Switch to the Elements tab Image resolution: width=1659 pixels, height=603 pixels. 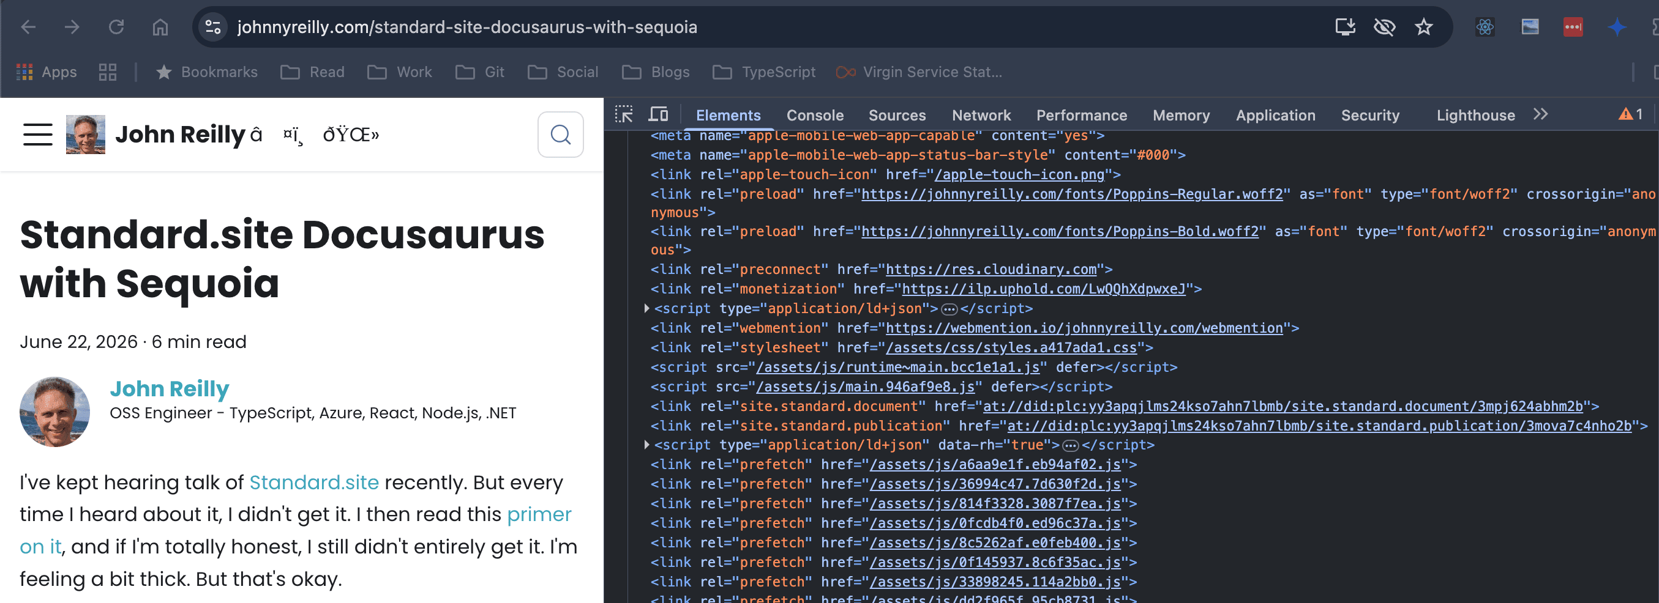pos(728,115)
